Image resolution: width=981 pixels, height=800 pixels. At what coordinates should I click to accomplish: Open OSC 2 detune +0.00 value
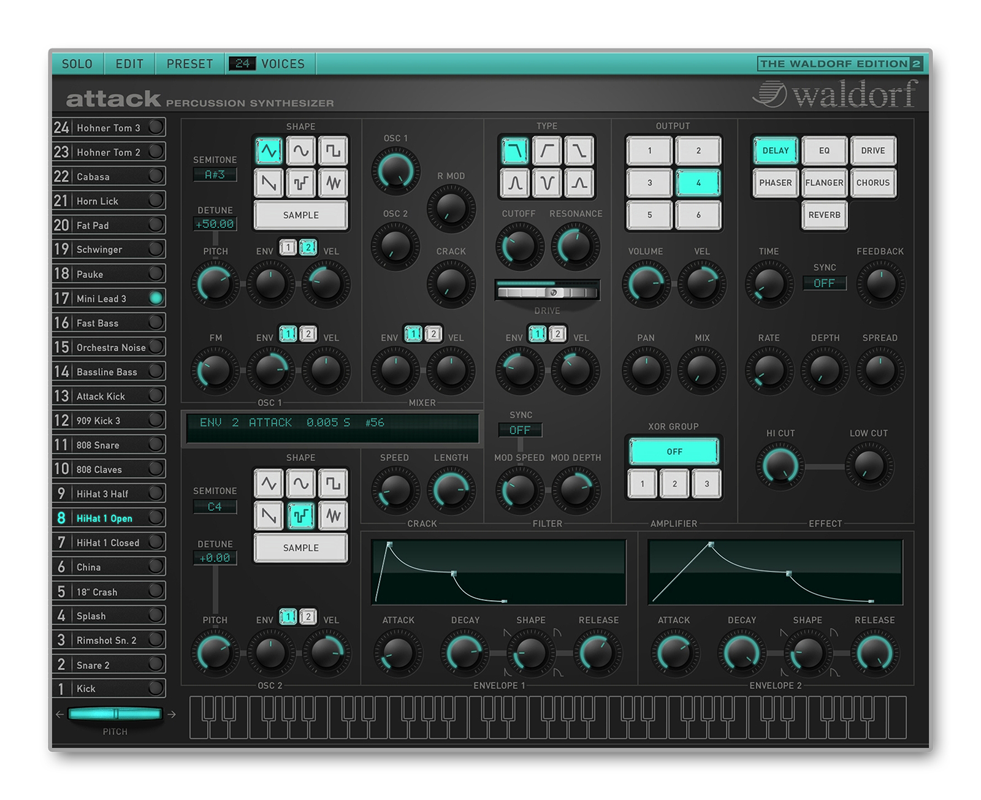click(x=215, y=558)
